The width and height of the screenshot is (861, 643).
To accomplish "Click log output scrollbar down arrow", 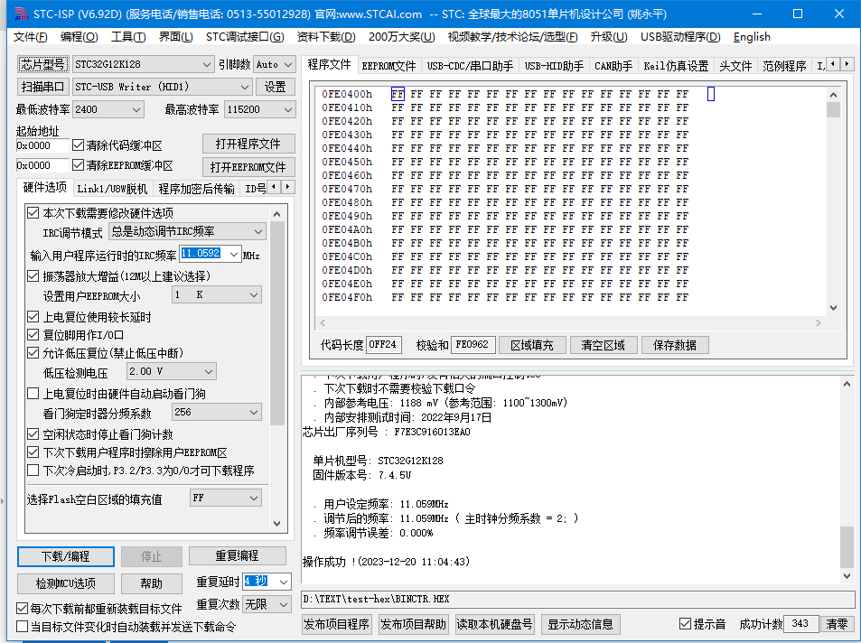I will (x=847, y=575).
